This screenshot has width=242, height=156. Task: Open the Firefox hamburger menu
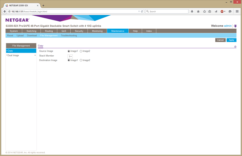tap(237, 11)
